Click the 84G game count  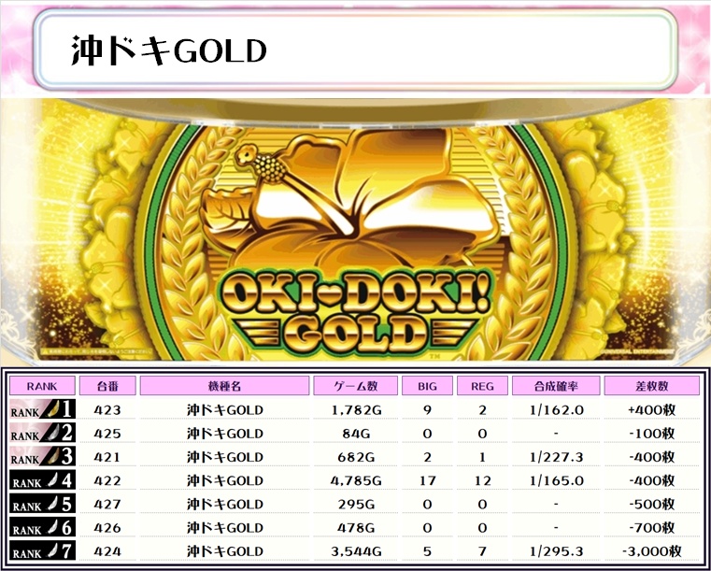point(356,434)
